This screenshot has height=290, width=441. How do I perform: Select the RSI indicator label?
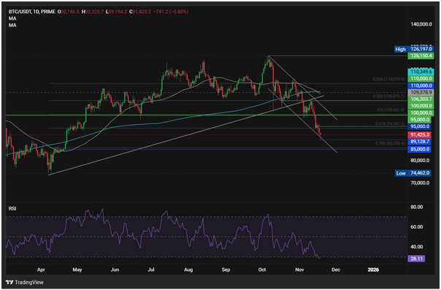pyautogui.click(x=12, y=209)
